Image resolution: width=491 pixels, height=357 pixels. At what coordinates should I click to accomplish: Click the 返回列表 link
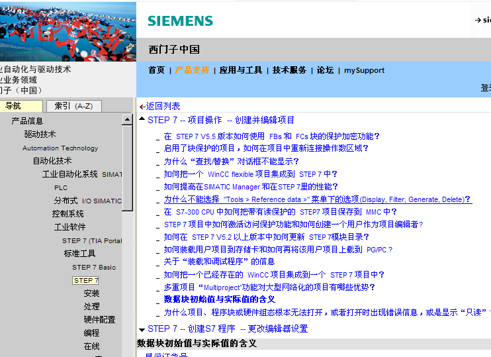[x=163, y=106]
